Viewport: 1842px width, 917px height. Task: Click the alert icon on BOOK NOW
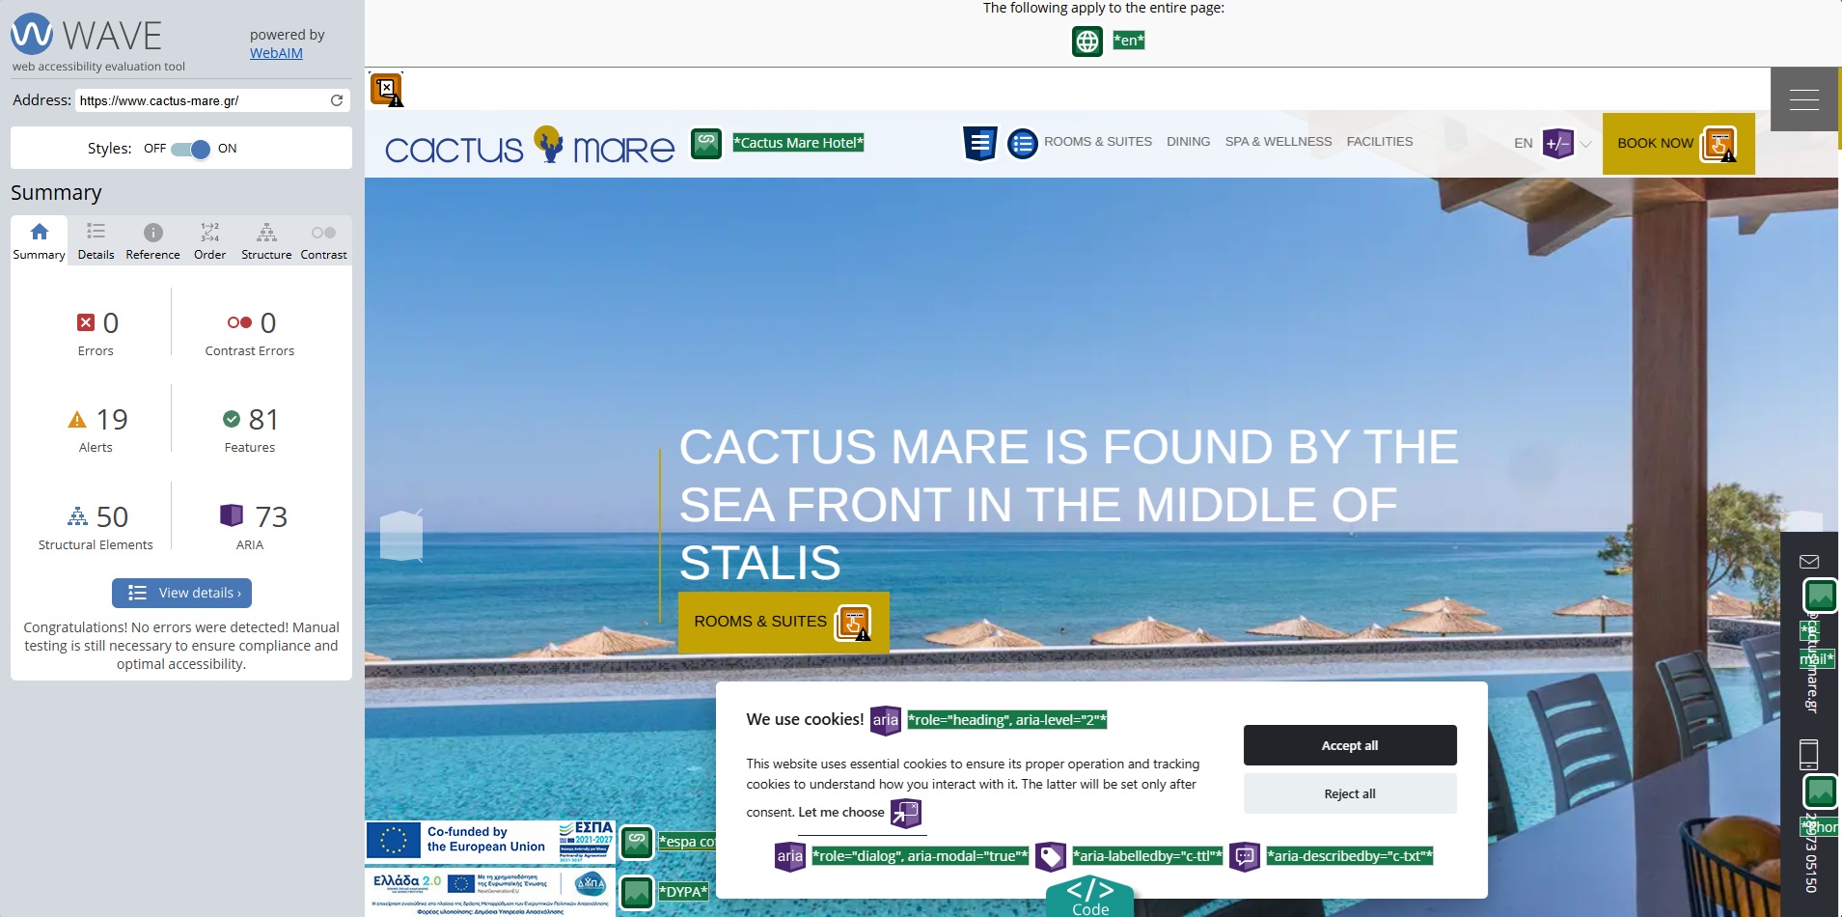1718,145
